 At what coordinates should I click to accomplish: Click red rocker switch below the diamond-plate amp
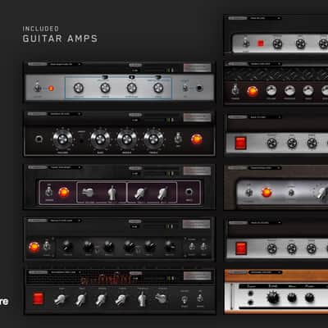(x=241, y=143)
